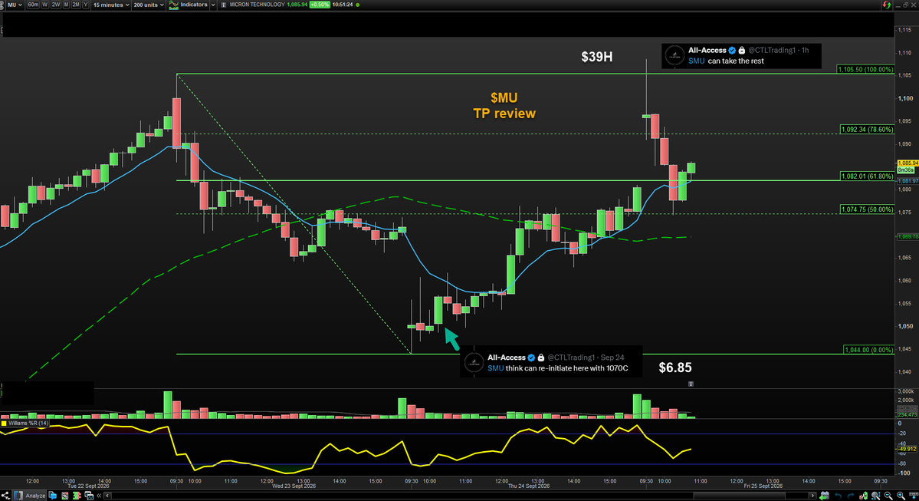919x501 pixels.
Task: Click the 1,069.78 moving average price tag
Action: pyautogui.click(x=908, y=237)
